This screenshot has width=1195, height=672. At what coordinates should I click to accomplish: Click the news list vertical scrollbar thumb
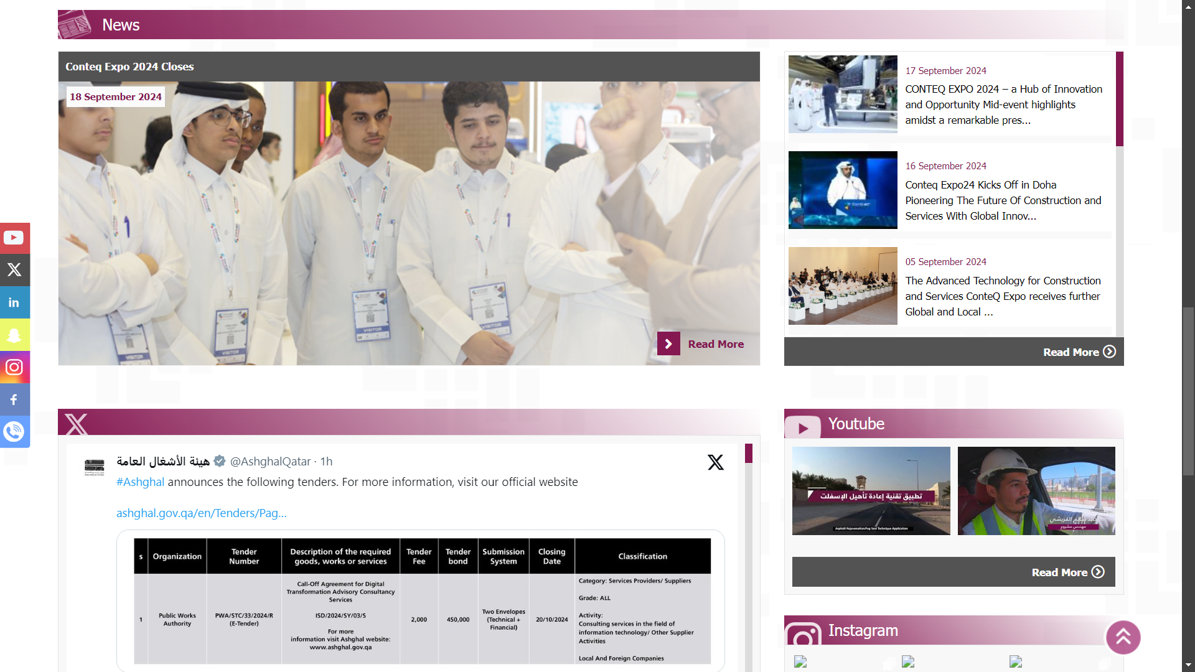point(1120,100)
